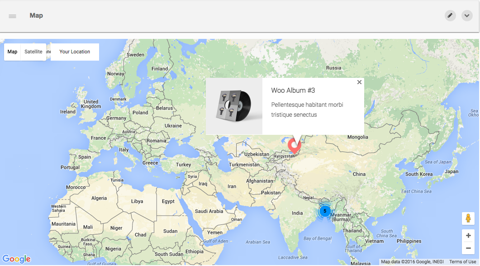This screenshot has height=266, width=480.
Task: Collapse the Map panel with chevron
Action: [x=467, y=16]
